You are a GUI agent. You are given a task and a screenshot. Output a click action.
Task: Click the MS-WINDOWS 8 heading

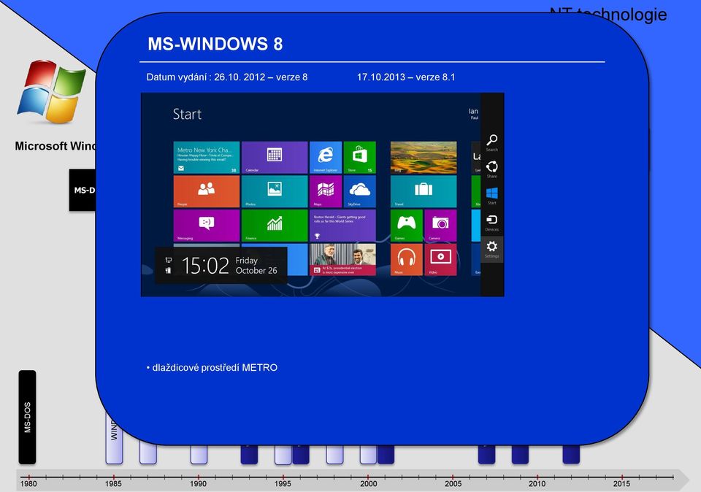215,44
